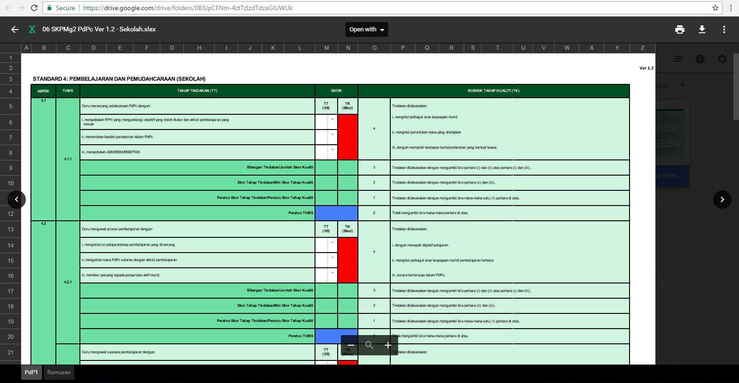Screen dimensions: 739x383
Task: Click 'Guru merancang pelaksanaan PdPc dengan' cell
Action: click(x=197, y=106)
